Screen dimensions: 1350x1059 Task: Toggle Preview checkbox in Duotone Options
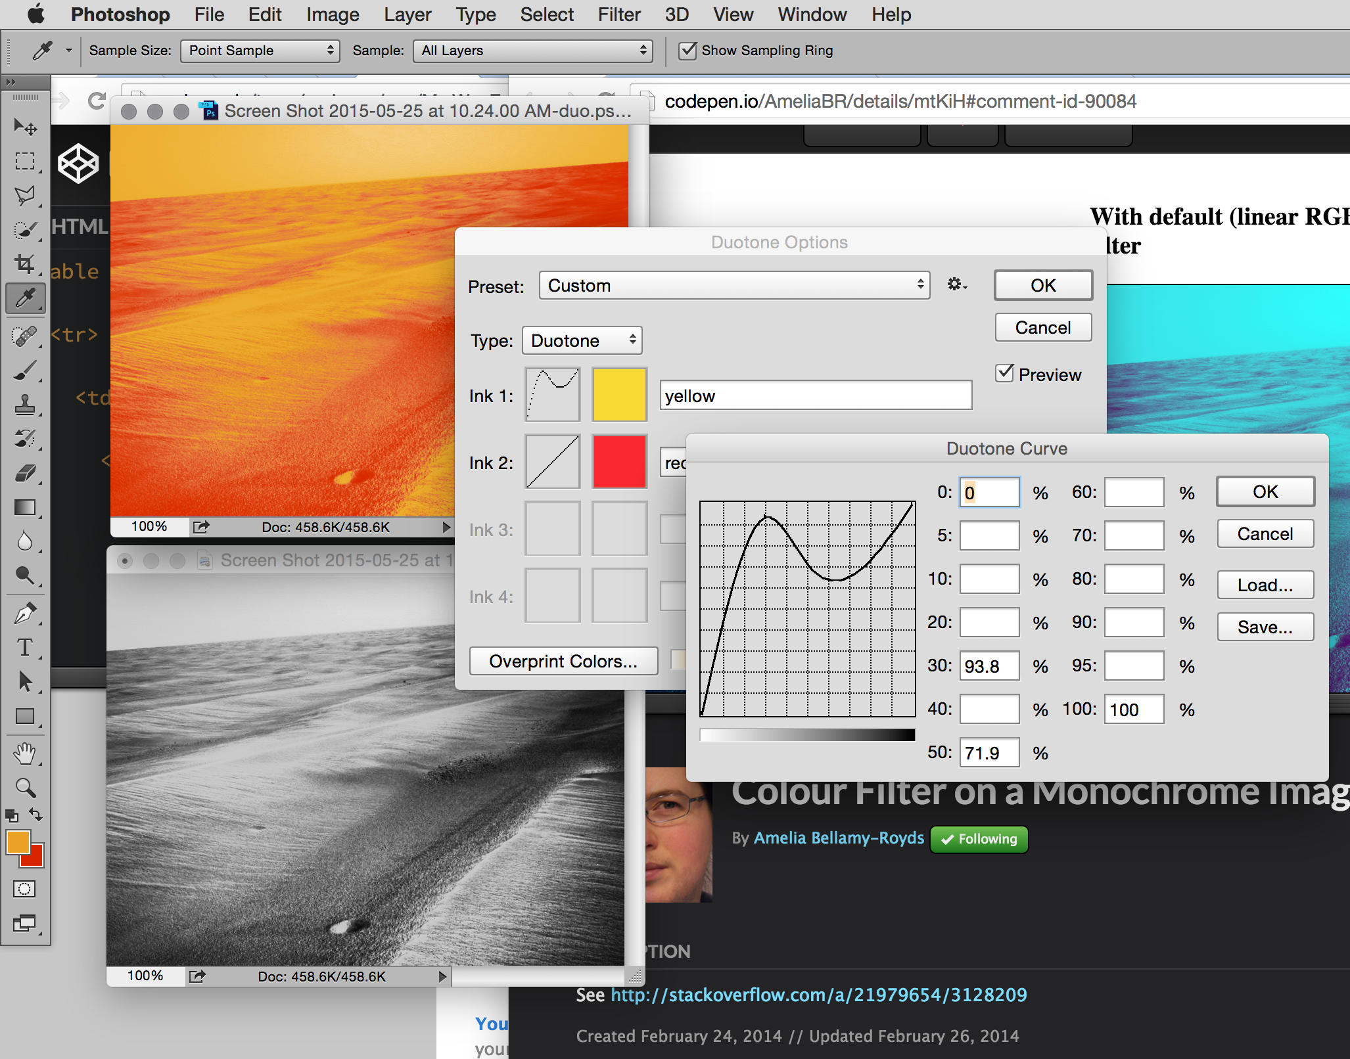[1004, 374]
